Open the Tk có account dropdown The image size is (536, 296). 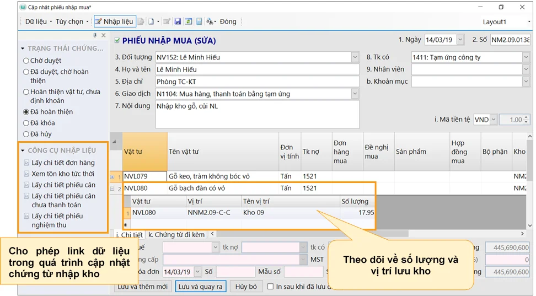[526, 57]
